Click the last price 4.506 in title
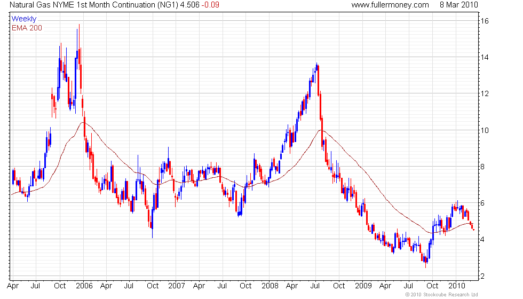Image resolution: width=523 pixels, height=299 pixels. click(x=189, y=5)
